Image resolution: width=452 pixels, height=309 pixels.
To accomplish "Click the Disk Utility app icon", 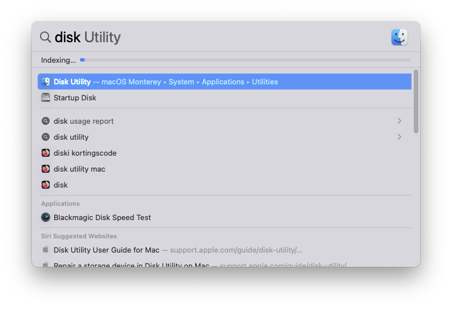I will (46, 82).
